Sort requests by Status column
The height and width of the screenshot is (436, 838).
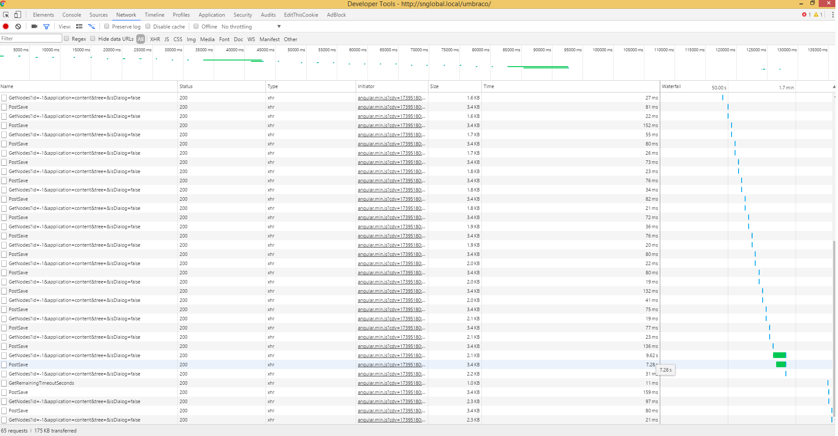pyautogui.click(x=222, y=87)
